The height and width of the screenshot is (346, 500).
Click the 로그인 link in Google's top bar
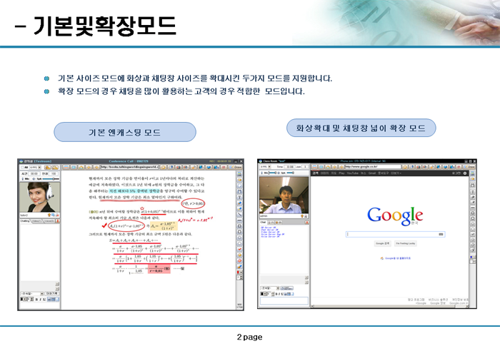(456, 173)
